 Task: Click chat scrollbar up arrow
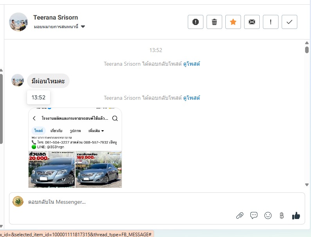tap(307, 43)
